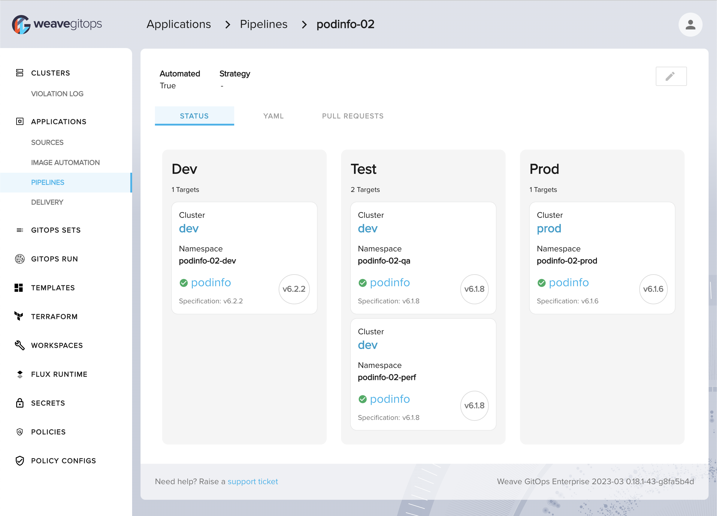
Task: Open dev cluster link for podinfo-02-perf
Action: click(x=368, y=345)
